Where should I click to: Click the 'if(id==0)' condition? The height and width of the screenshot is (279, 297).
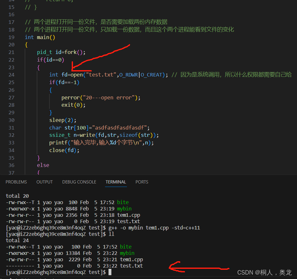point(50,60)
